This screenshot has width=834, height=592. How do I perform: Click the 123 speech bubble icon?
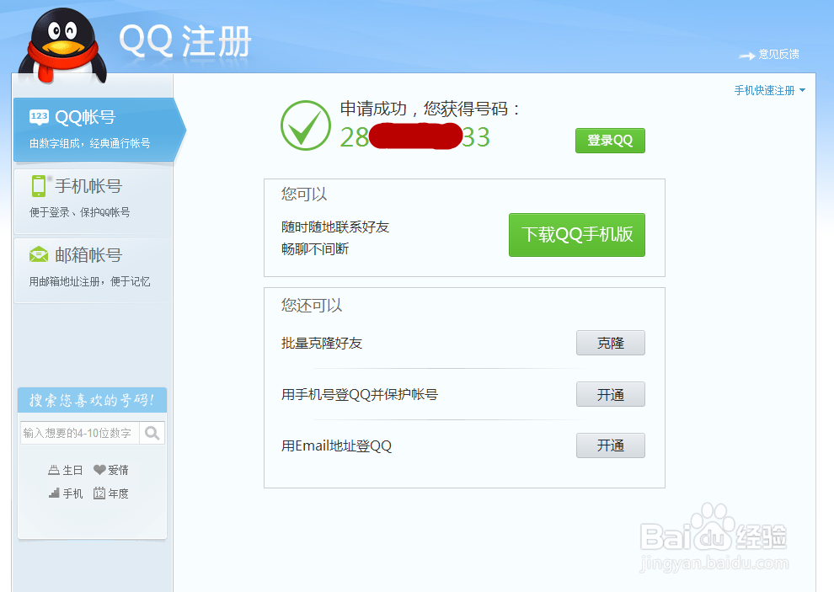coord(39,117)
